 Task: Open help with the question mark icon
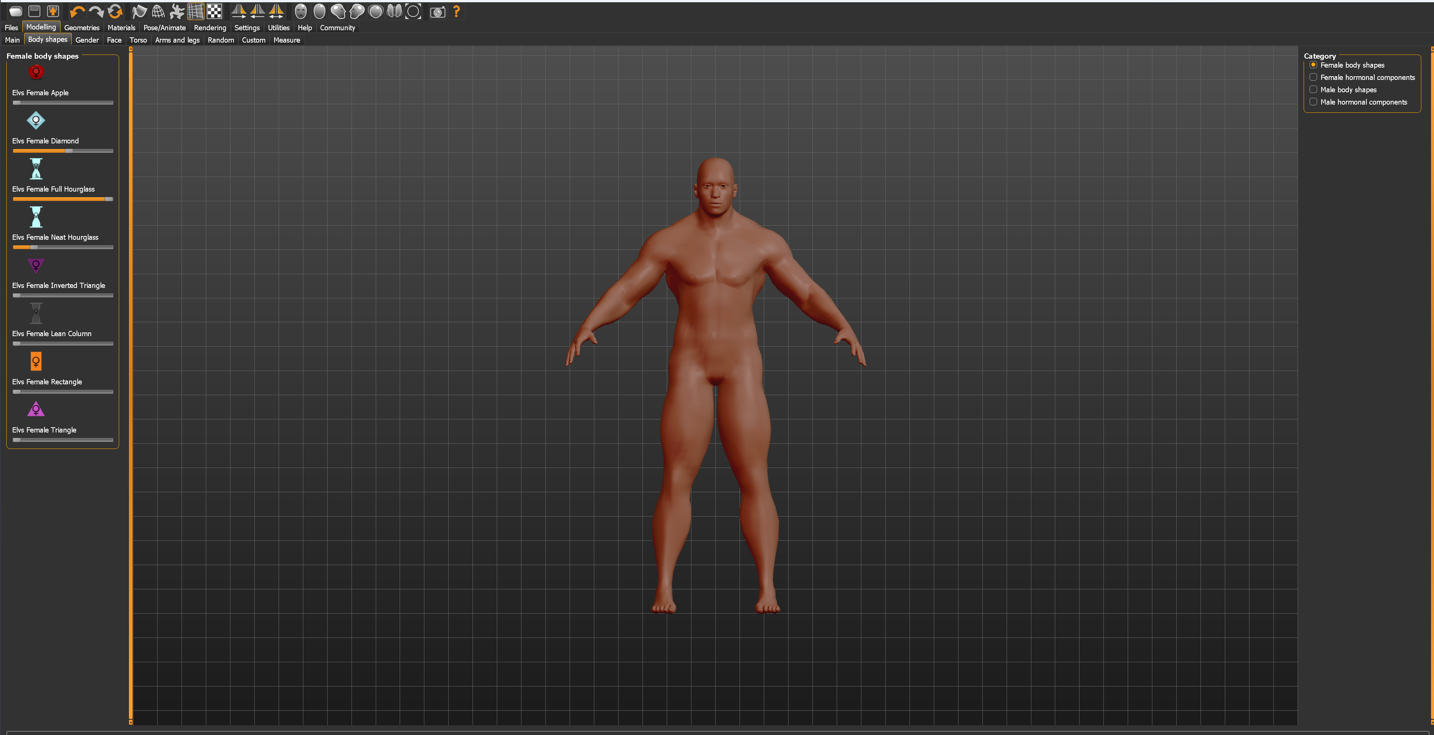(x=456, y=12)
